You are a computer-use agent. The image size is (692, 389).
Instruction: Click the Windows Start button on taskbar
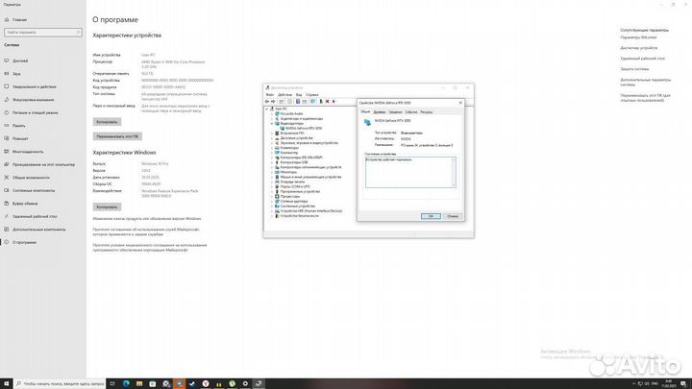point(5,383)
